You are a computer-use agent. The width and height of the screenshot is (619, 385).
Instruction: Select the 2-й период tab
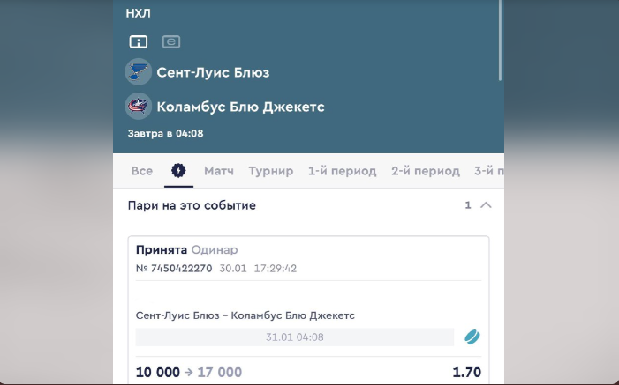(426, 171)
